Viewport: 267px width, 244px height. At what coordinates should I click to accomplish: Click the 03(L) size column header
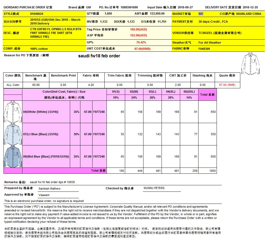pos(152,92)
